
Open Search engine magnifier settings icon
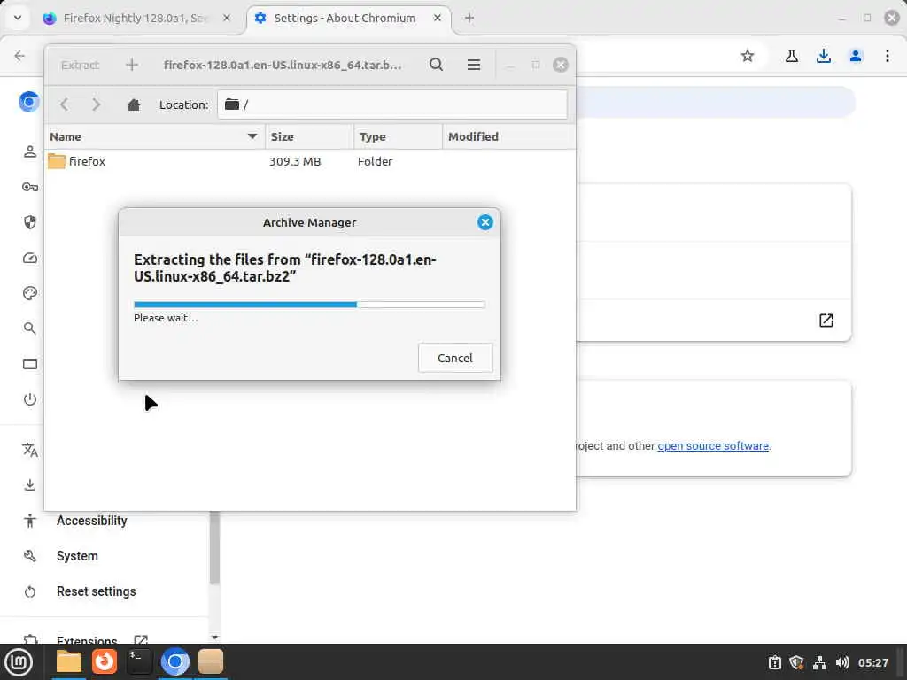pyautogui.click(x=30, y=328)
